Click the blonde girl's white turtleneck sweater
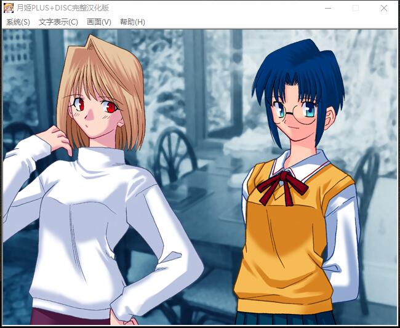The image size is (400, 328). [x=105, y=215]
